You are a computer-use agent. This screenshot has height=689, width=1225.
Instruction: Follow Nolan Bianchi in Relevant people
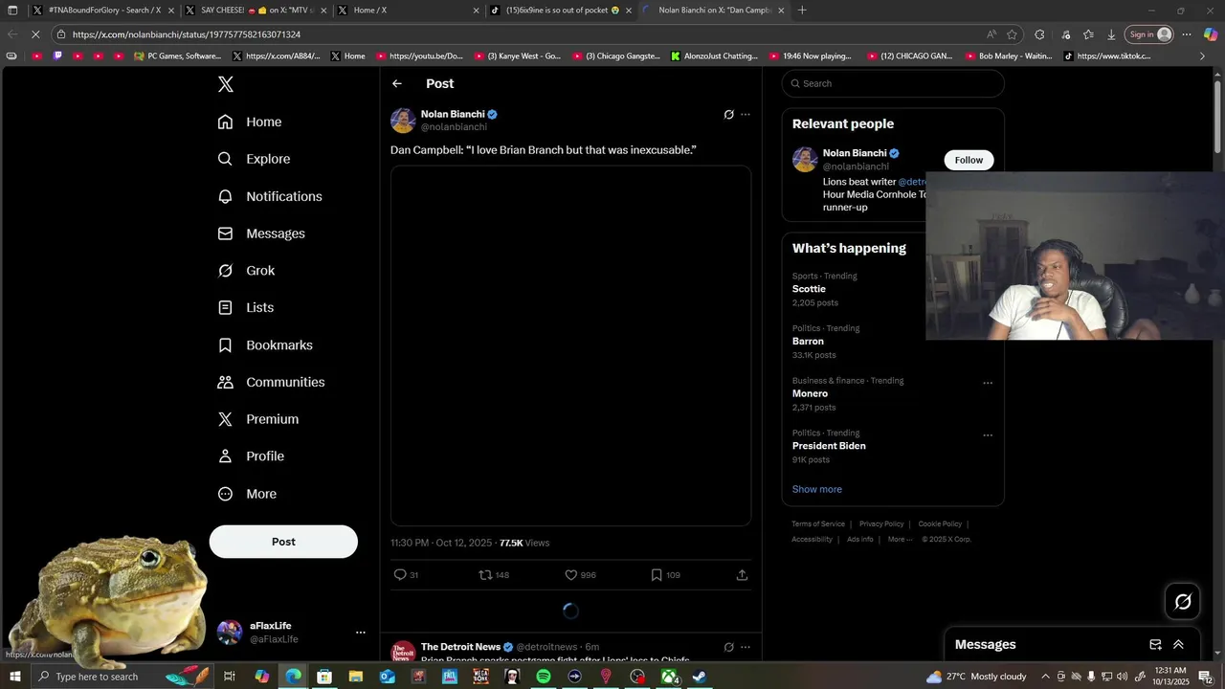point(969,160)
